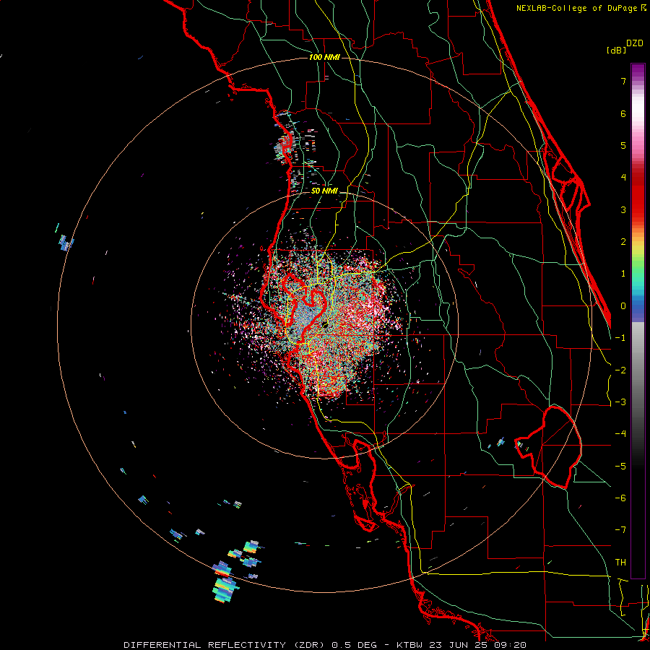Click the -3 dB tick label on scale
The height and width of the screenshot is (650, 650).
click(620, 402)
